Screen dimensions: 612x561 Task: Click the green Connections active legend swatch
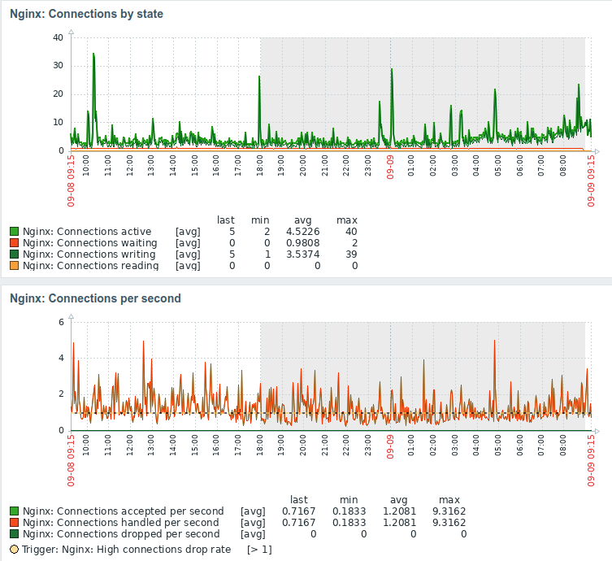[14, 232]
